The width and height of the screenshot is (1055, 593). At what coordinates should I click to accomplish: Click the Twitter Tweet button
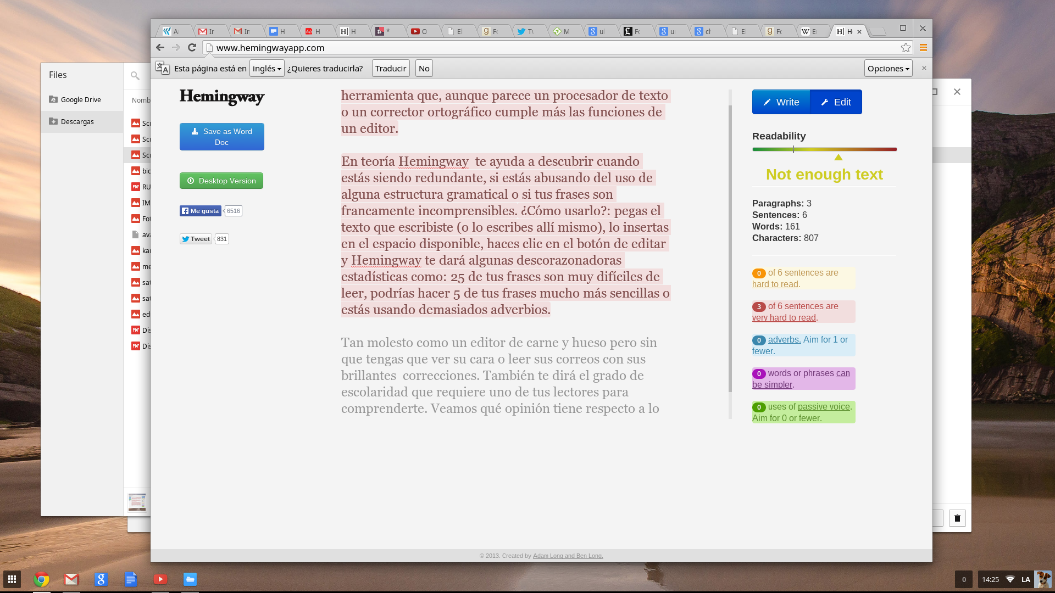point(196,239)
